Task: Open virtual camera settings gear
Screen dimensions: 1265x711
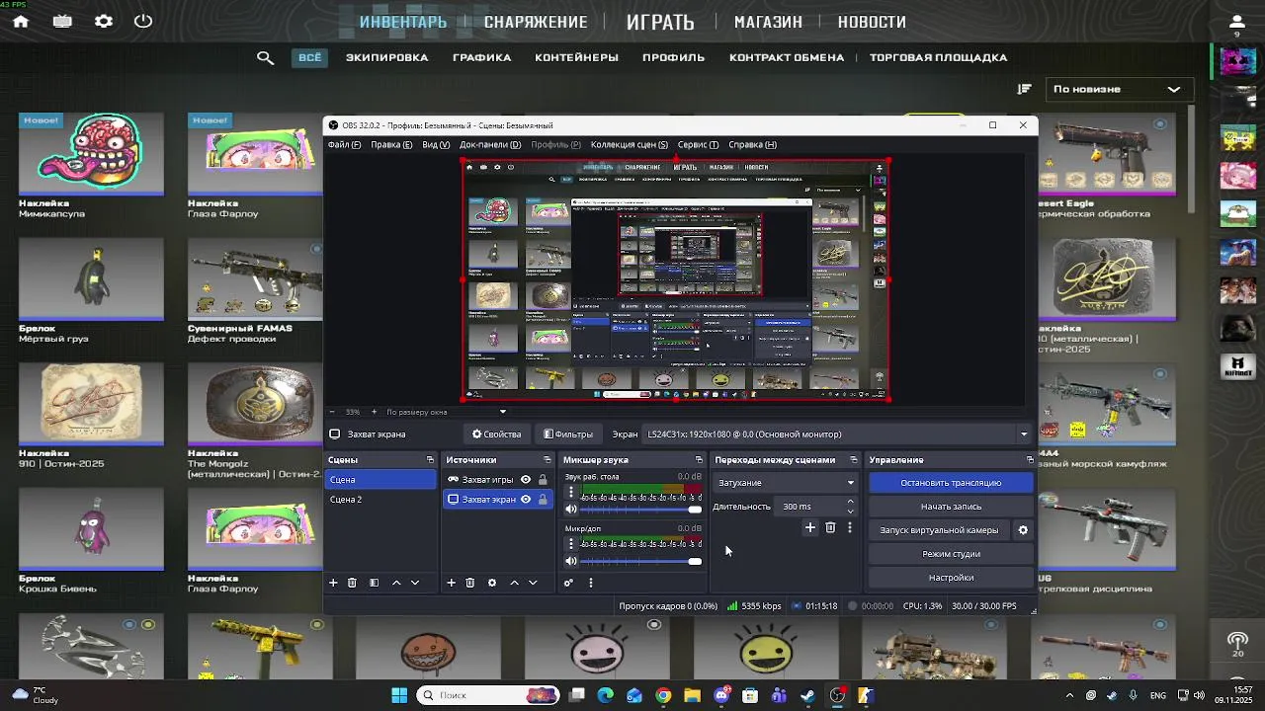Action: point(1023,530)
